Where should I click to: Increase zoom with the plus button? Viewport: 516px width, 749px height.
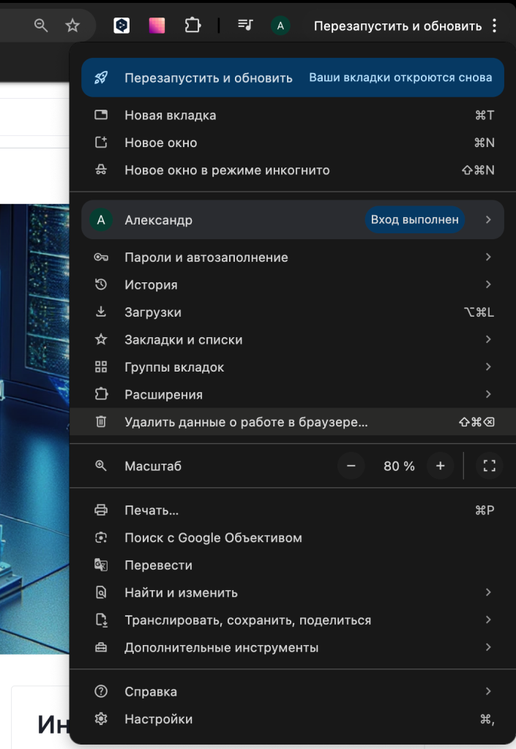(x=440, y=466)
